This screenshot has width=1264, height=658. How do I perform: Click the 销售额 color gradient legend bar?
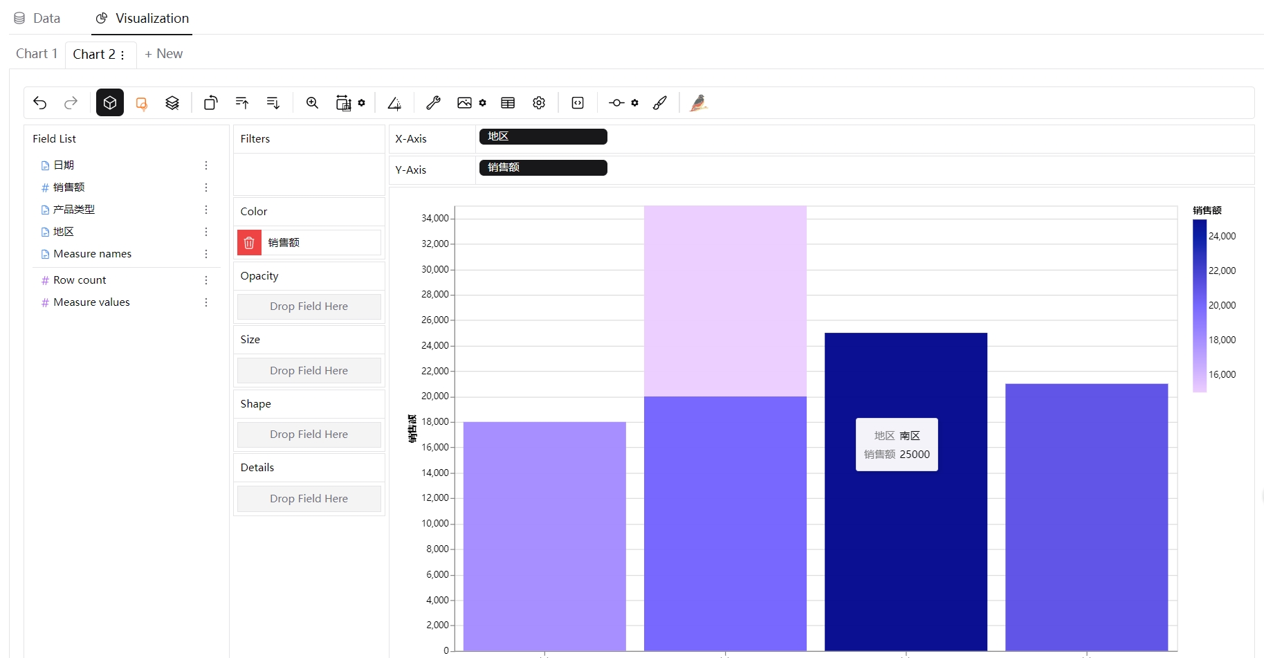tap(1200, 306)
